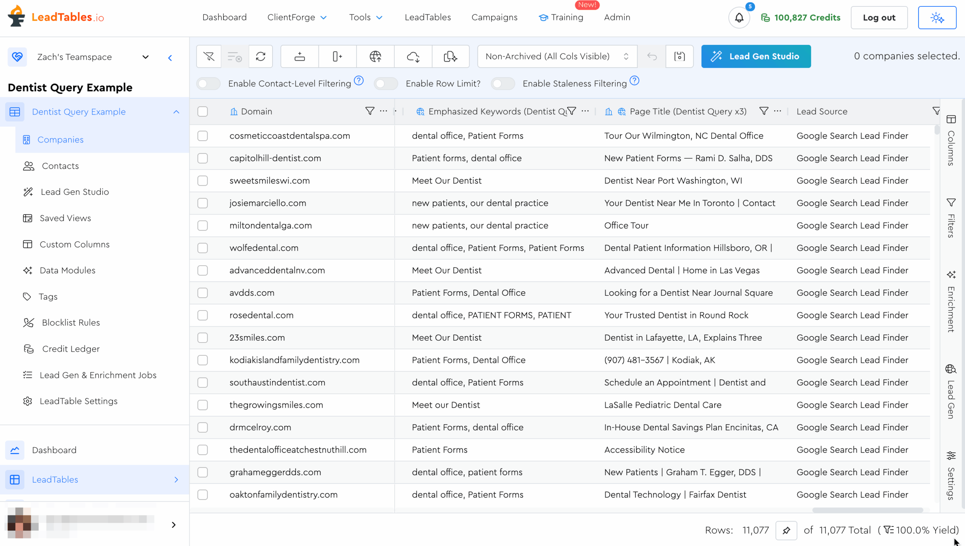
Task: Turn on Enable Staleness Filtering switch
Action: pos(502,83)
